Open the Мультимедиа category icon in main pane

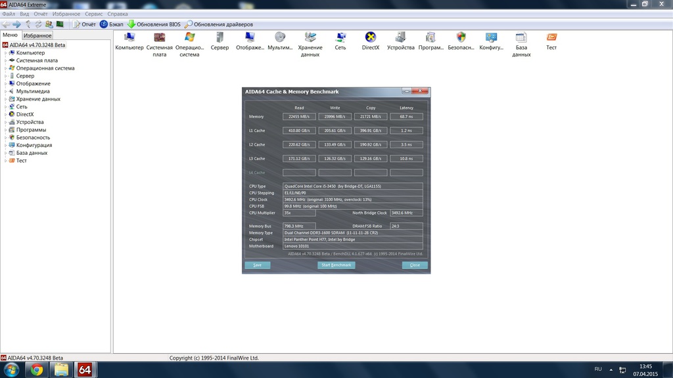(280, 41)
